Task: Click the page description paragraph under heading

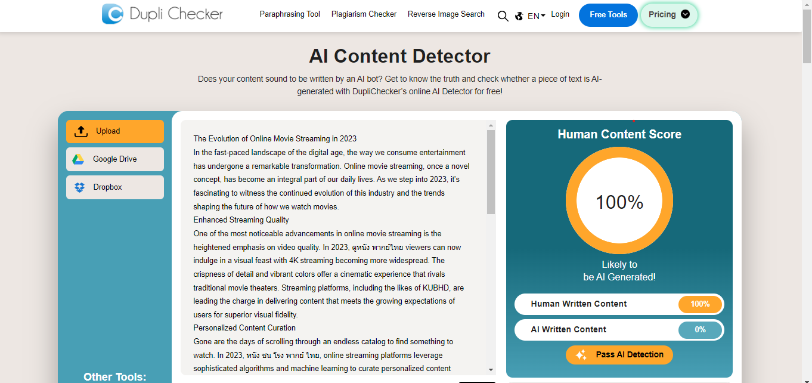Action: (x=399, y=85)
